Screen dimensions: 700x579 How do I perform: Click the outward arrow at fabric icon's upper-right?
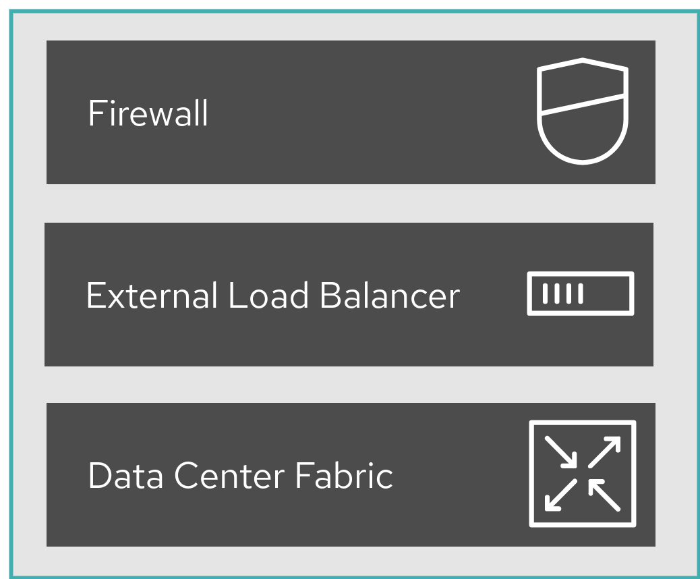pos(604,452)
